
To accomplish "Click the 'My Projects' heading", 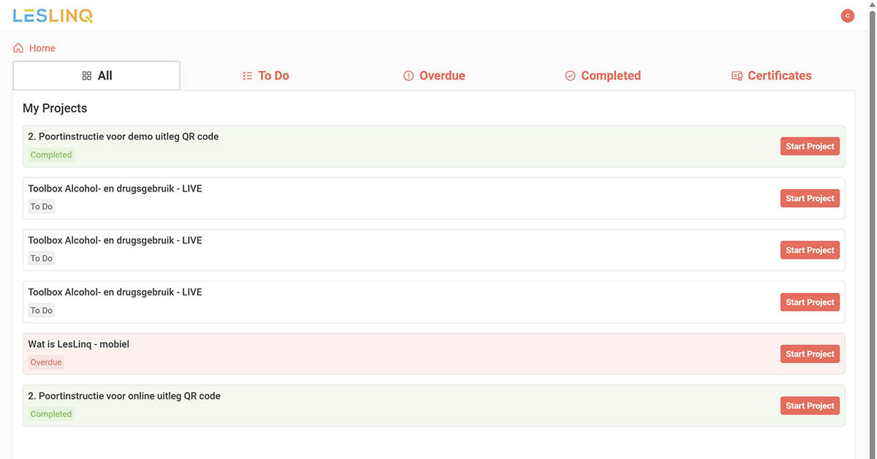I will pos(55,108).
